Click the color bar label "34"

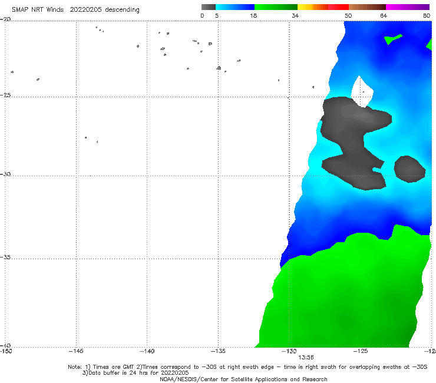[295, 16]
